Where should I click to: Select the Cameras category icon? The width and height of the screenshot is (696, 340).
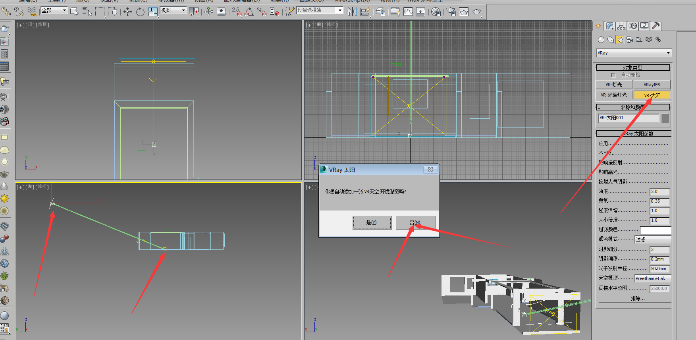coord(630,40)
